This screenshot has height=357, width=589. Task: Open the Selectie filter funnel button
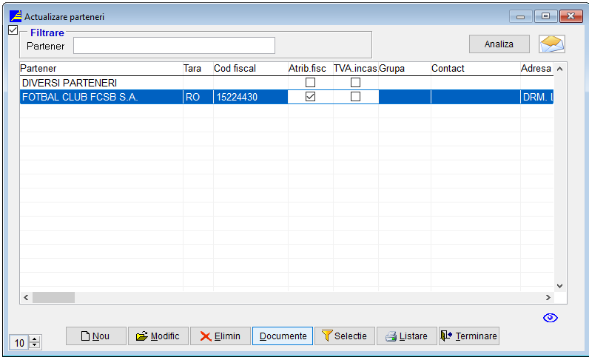click(344, 336)
